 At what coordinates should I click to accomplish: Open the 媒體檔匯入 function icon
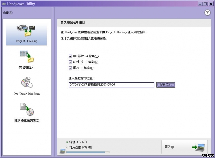point(27,56)
